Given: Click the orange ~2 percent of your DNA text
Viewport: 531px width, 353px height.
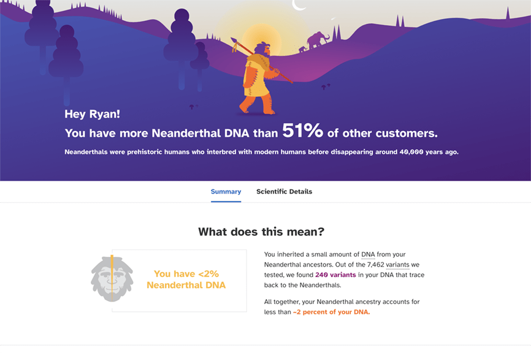Looking at the screenshot, I should tap(332, 312).
